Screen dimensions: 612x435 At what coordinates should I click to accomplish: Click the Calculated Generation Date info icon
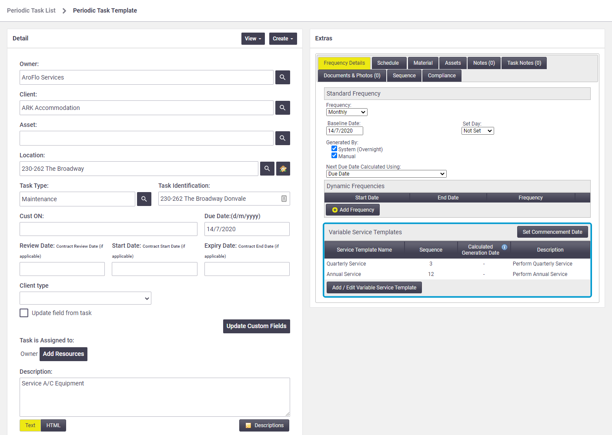(x=505, y=247)
